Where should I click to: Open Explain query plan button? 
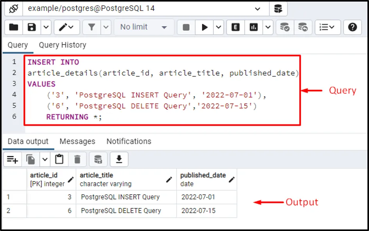pos(236,27)
